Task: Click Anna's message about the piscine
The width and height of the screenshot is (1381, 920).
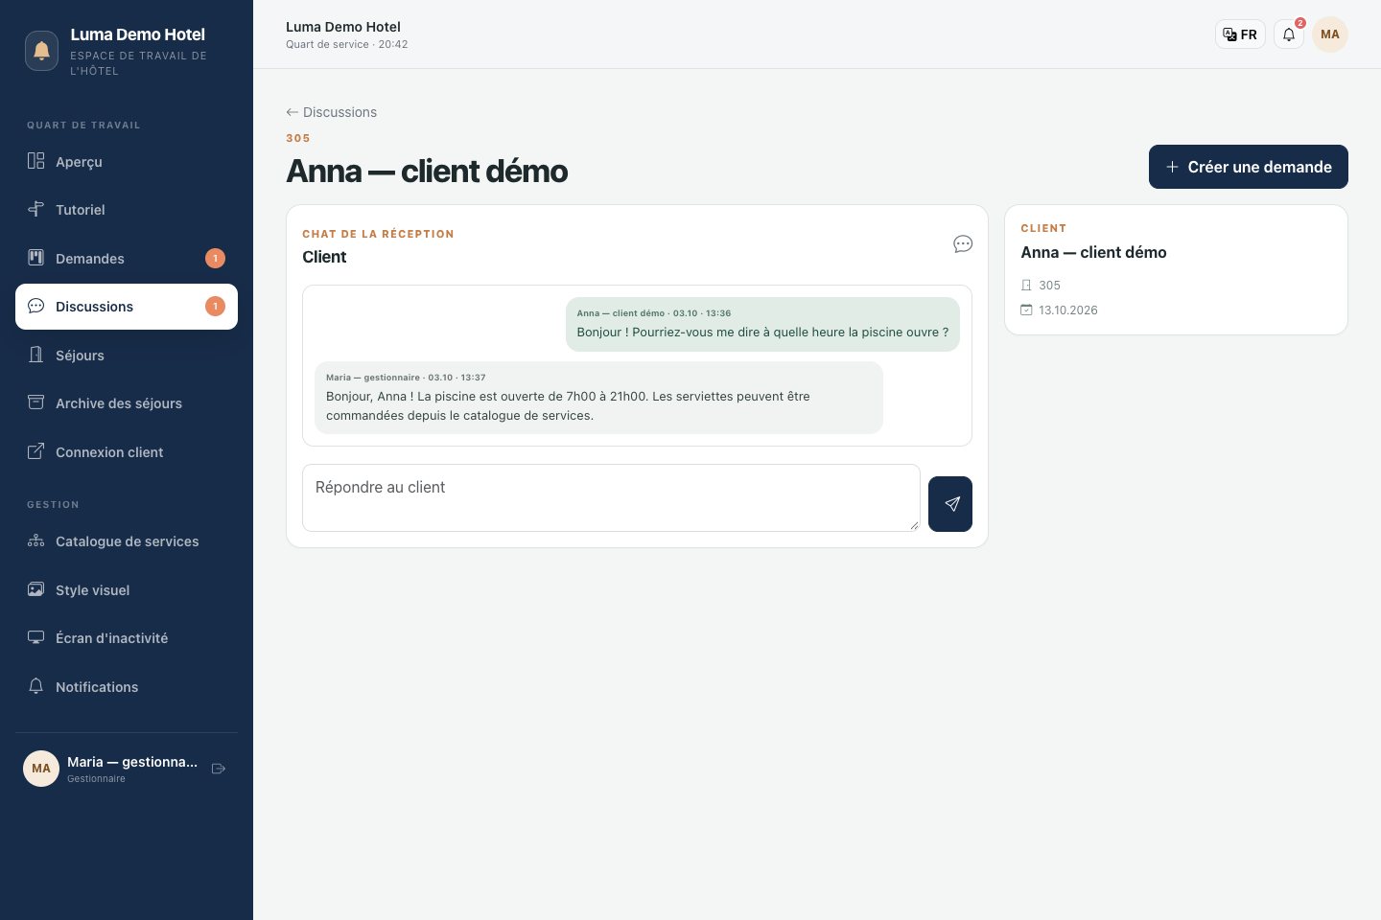Action: click(762, 324)
